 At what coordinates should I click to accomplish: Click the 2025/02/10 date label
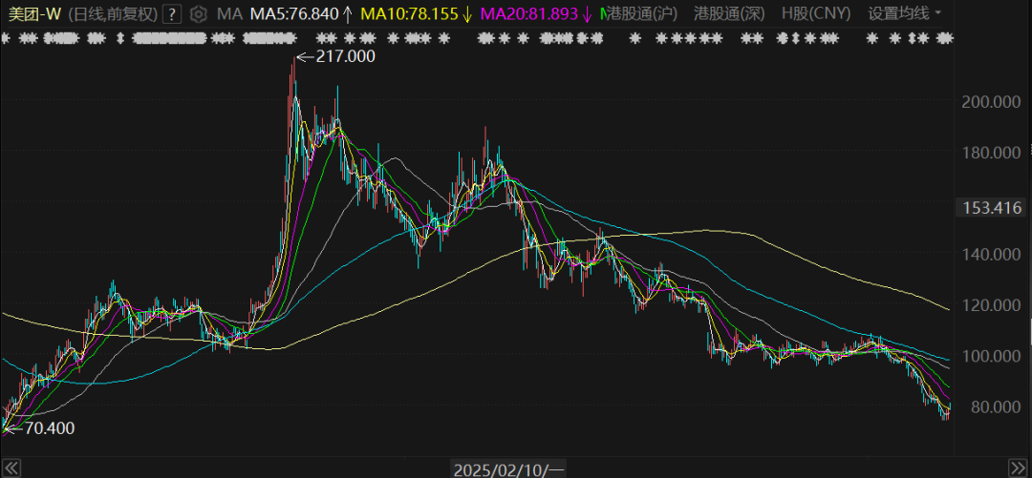click(509, 468)
